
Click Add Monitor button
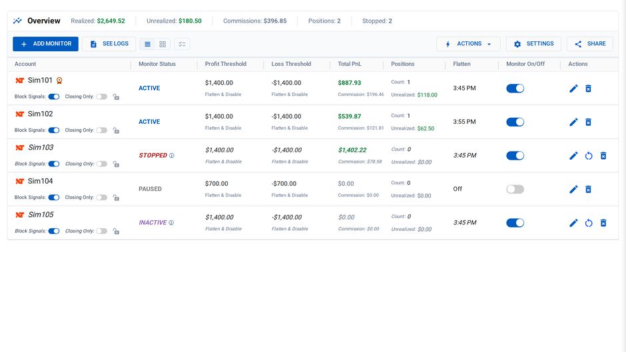[x=45, y=44]
